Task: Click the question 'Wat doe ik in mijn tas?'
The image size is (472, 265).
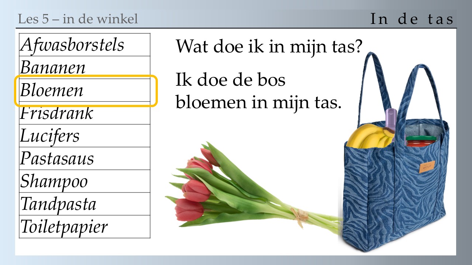Action: click(269, 46)
